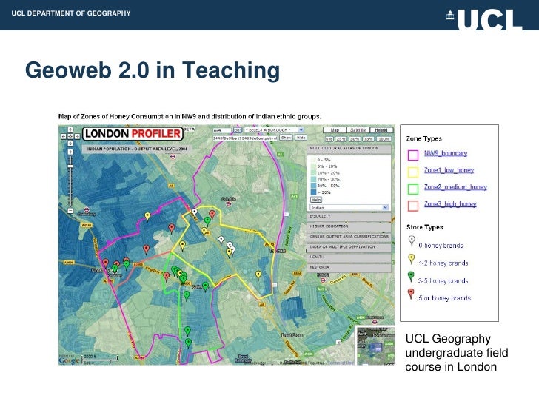The height and width of the screenshot is (404, 539).
Task: Open the Zone1_low_honey link
Action: 449,170
